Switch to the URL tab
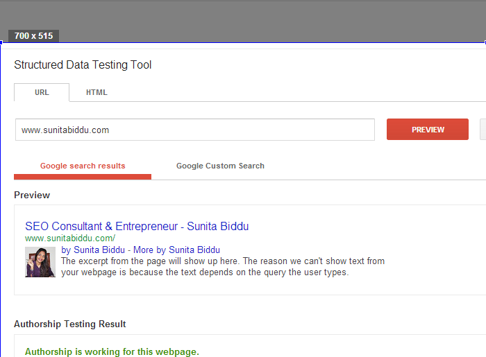Screen dimensions: 486x357 click(42, 92)
